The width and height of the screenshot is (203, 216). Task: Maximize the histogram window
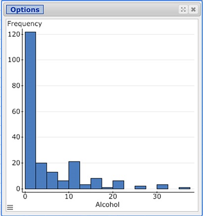(183, 9)
